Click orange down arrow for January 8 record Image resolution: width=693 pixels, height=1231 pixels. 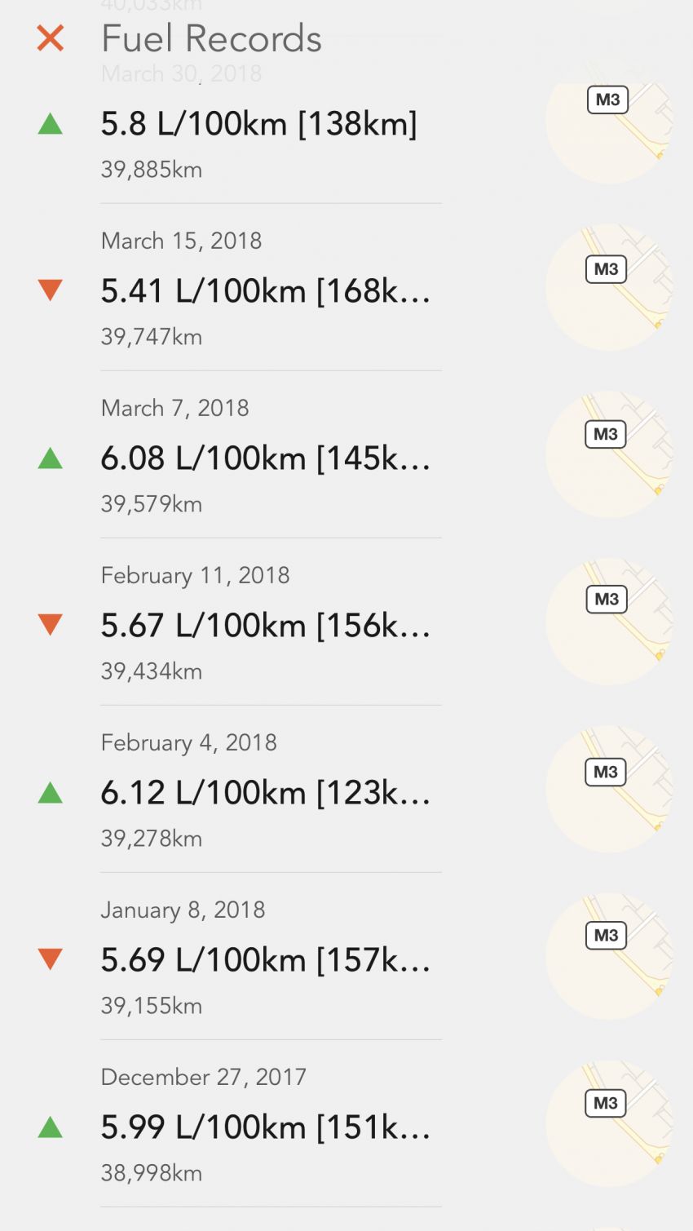click(x=51, y=959)
